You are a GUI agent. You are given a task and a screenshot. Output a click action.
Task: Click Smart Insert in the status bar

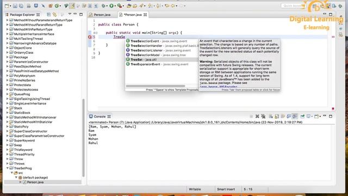(226, 189)
